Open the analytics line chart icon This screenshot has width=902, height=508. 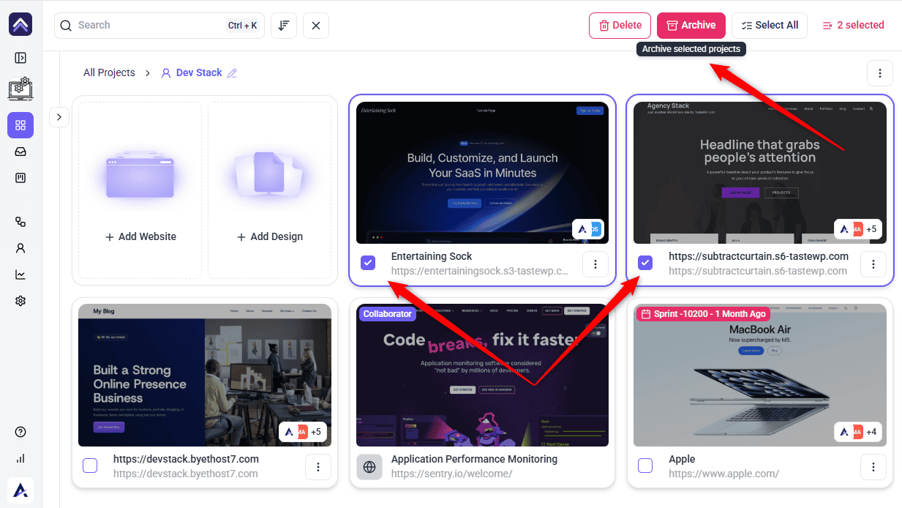(x=20, y=274)
